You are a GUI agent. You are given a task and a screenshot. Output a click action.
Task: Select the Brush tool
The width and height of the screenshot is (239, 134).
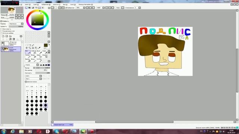(x=39, y=52)
